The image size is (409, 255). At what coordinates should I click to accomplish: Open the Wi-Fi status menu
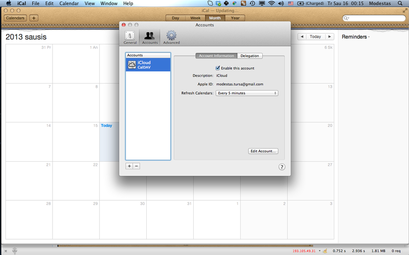271,4
